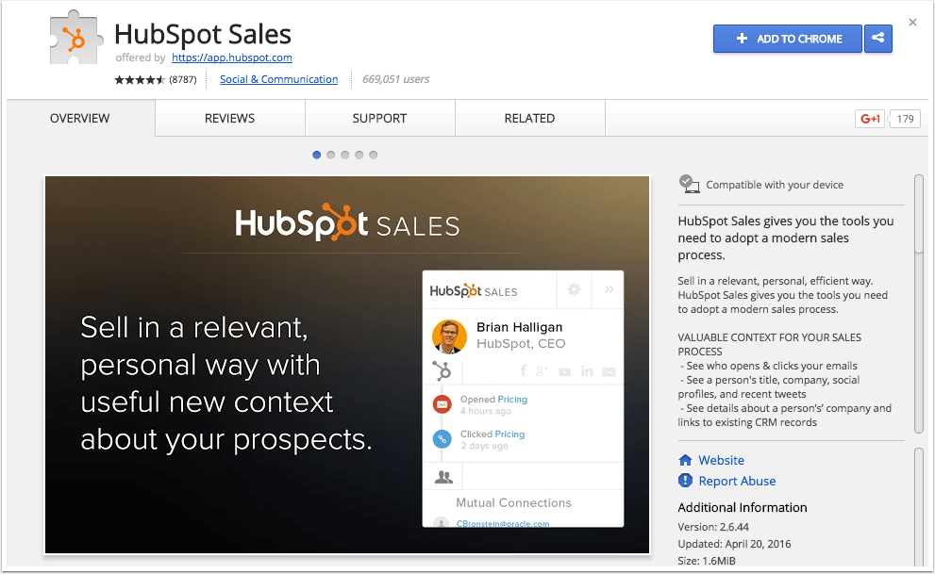Click the blue link icon beside Clicked Pricing
This screenshot has height=574, width=935.
coord(442,438)
